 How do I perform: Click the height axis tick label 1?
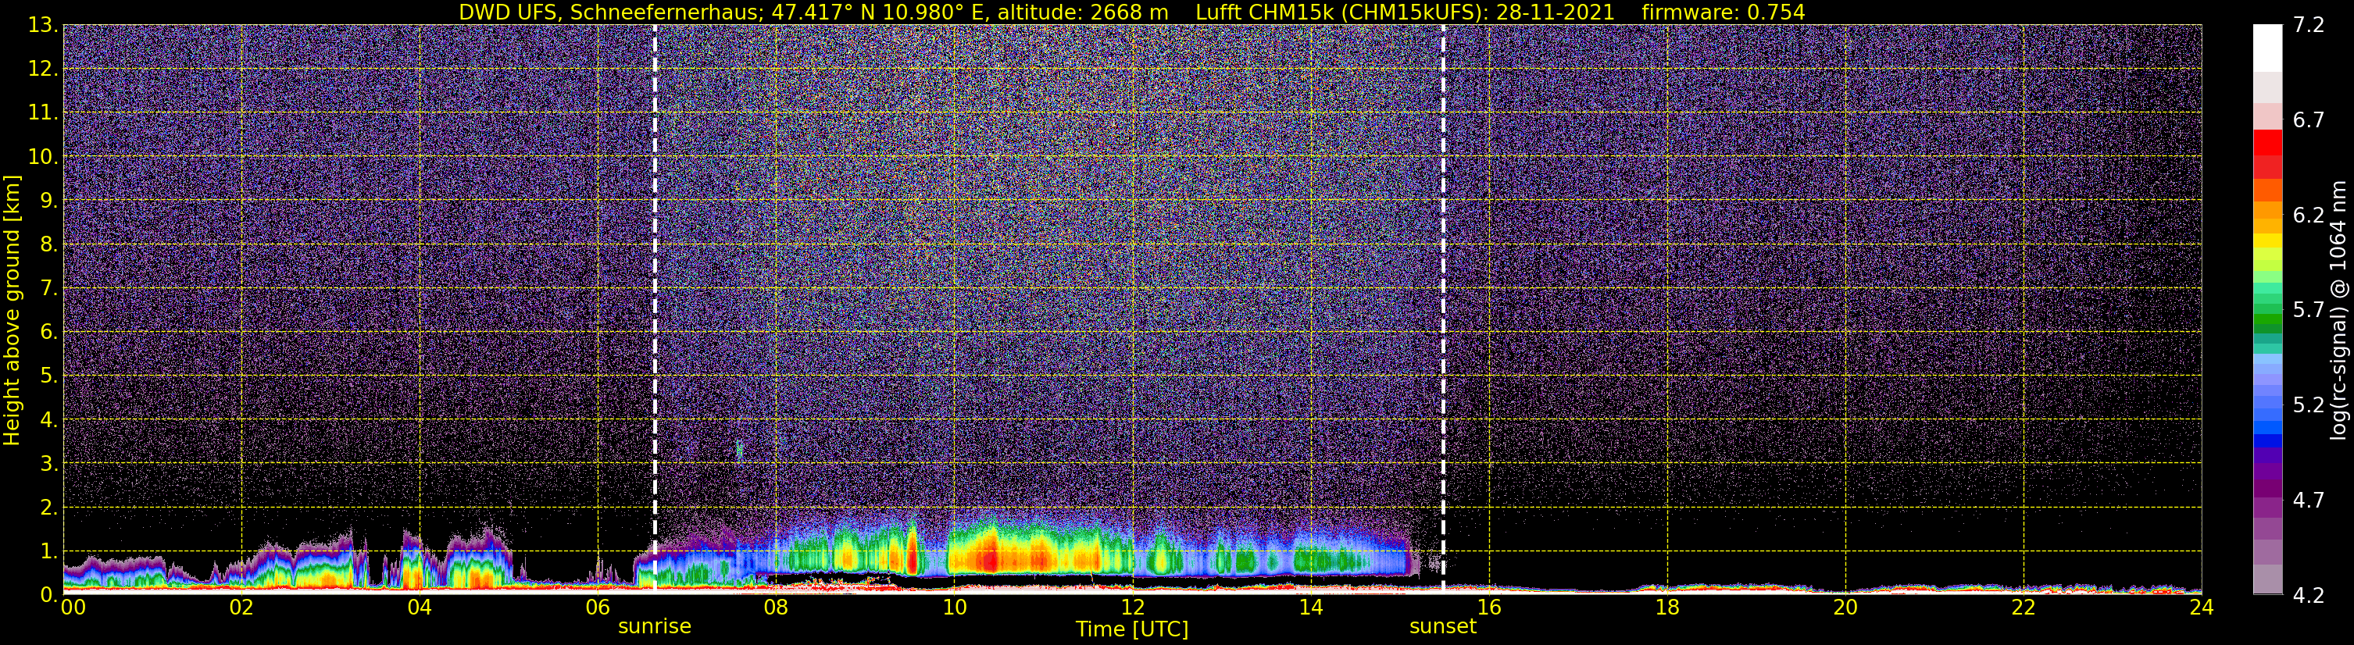coord(48,551)
